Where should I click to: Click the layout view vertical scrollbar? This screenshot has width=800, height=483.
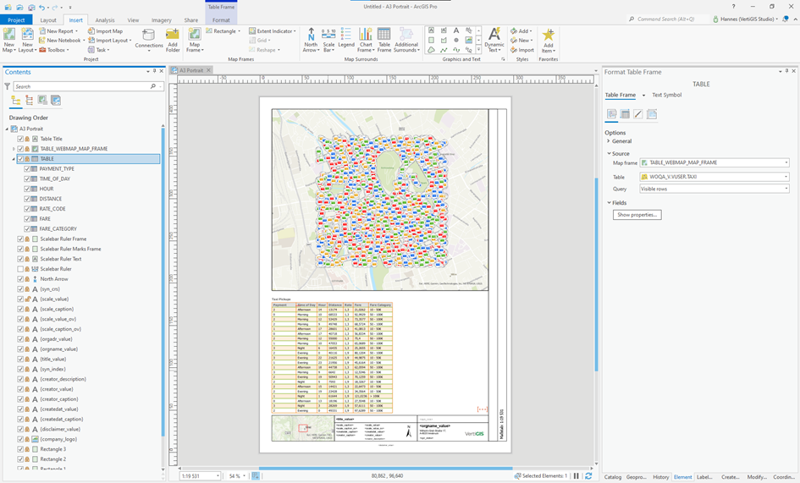click(x=596, y=276)
